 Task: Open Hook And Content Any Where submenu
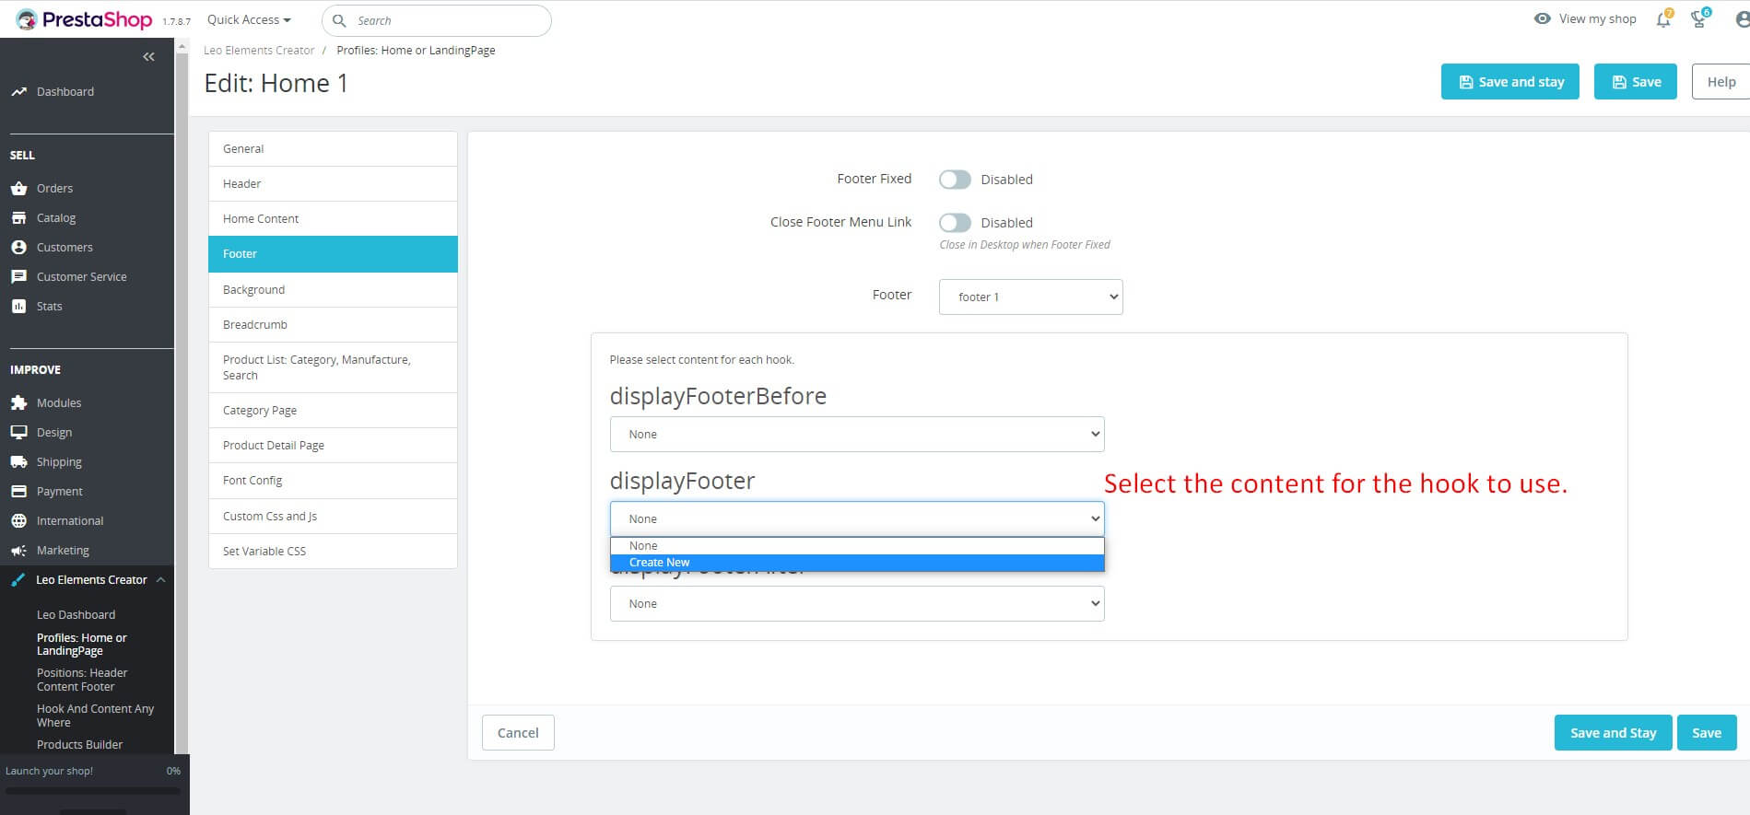(x=96, y=716)
